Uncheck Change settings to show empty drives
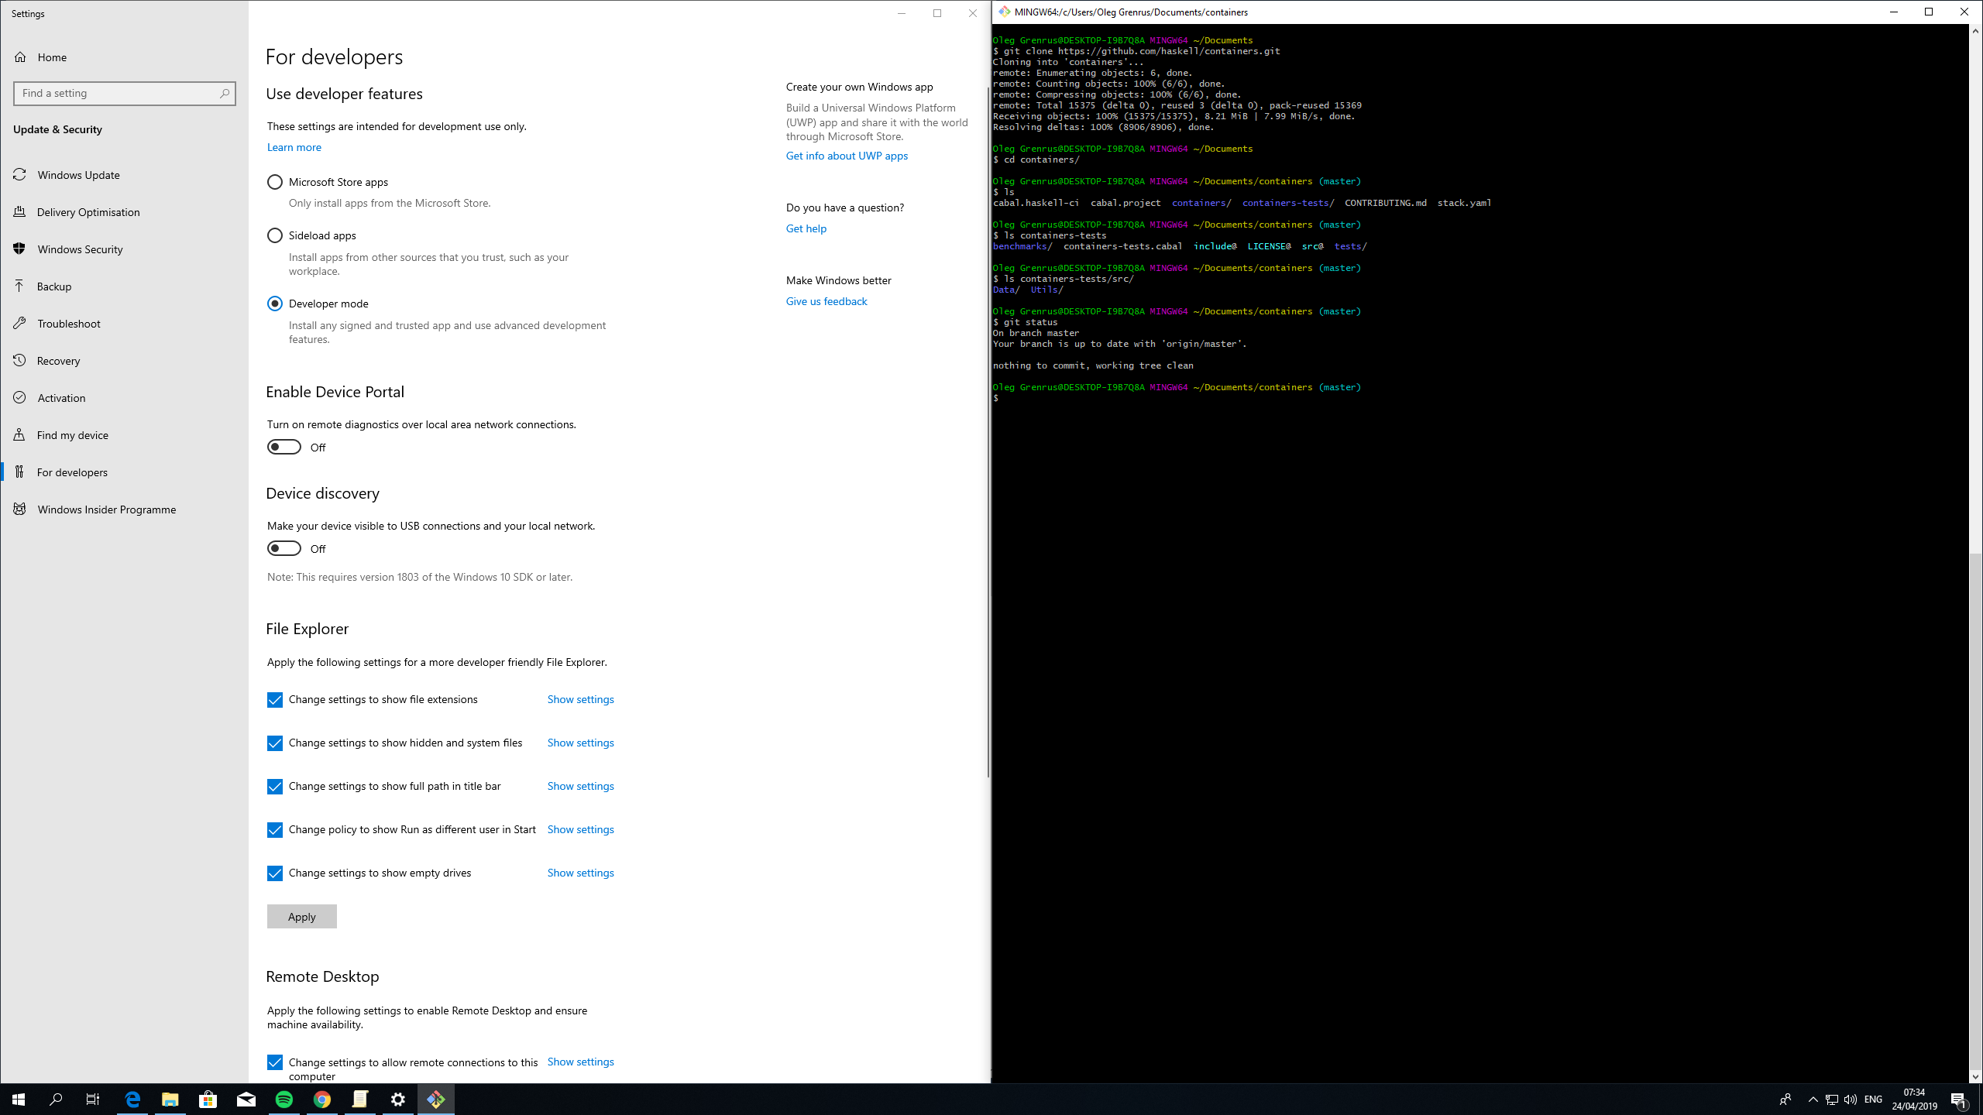 (x=274, y=873)
